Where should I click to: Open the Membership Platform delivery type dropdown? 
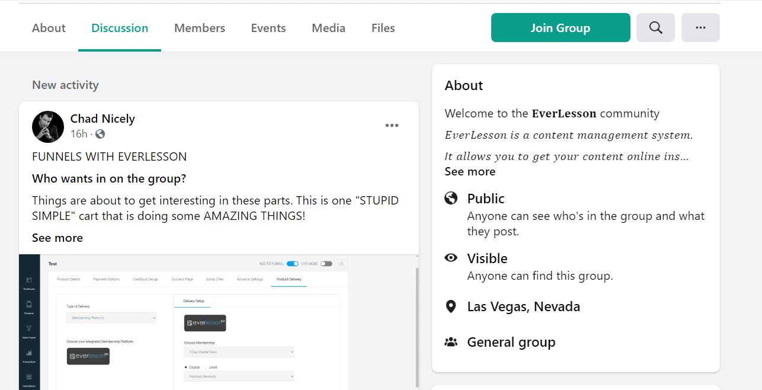pyautogui.click(x=111, y=318)
